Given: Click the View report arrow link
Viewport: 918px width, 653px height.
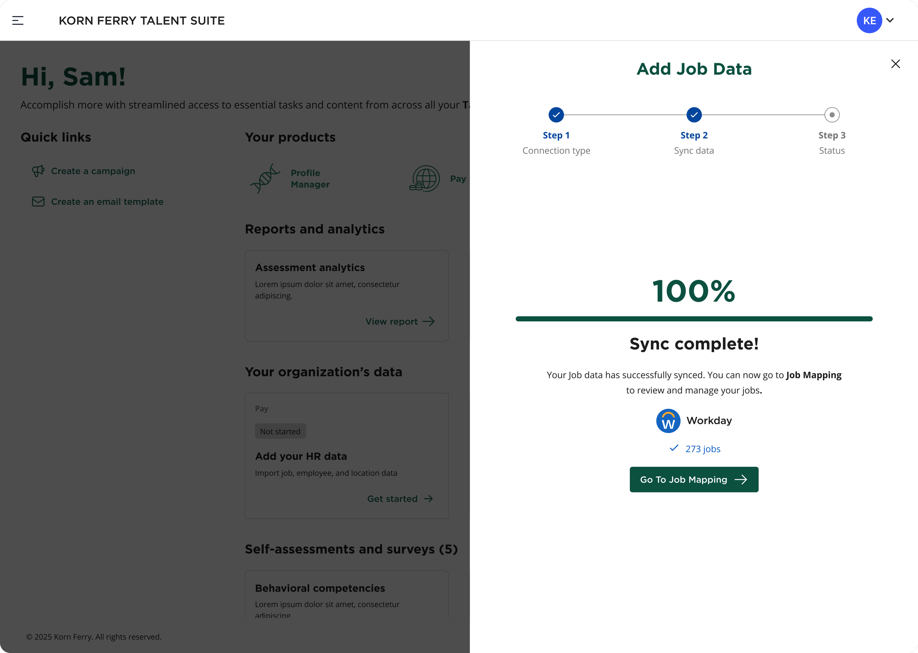Looking at the screenshot, I should pyautogui.click(x=400, y=322).
